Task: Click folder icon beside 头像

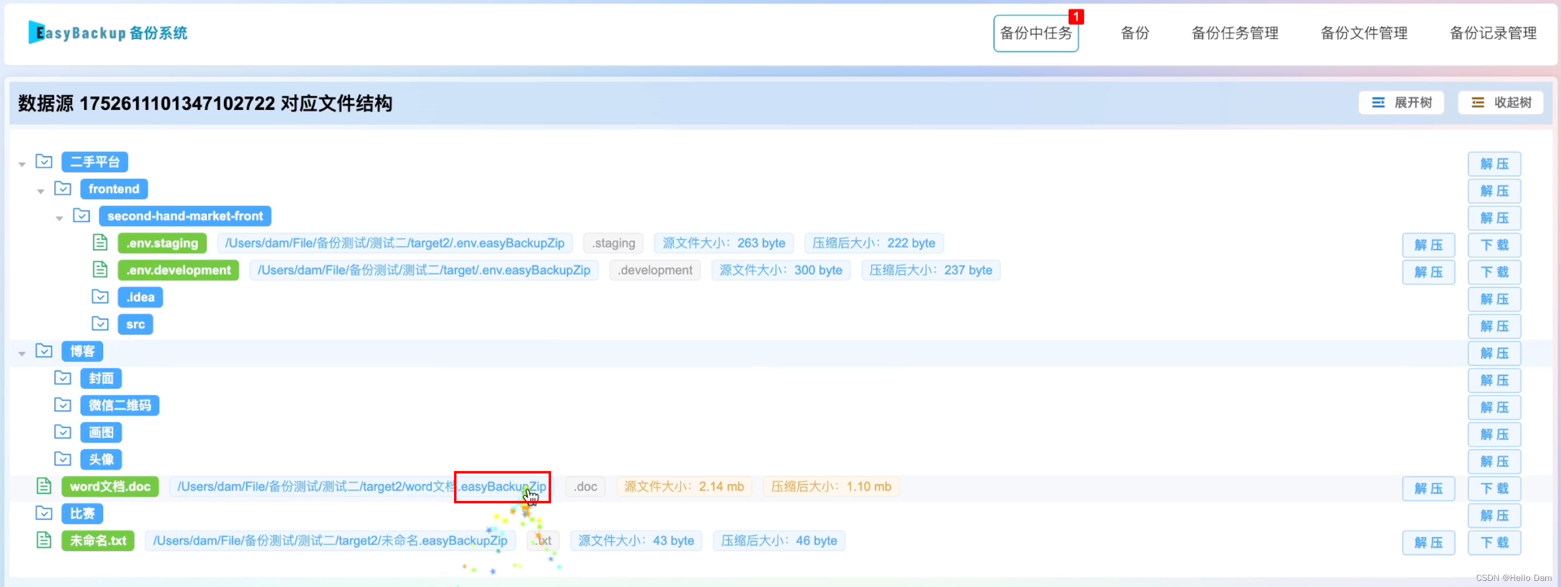Action: (63, 459)
